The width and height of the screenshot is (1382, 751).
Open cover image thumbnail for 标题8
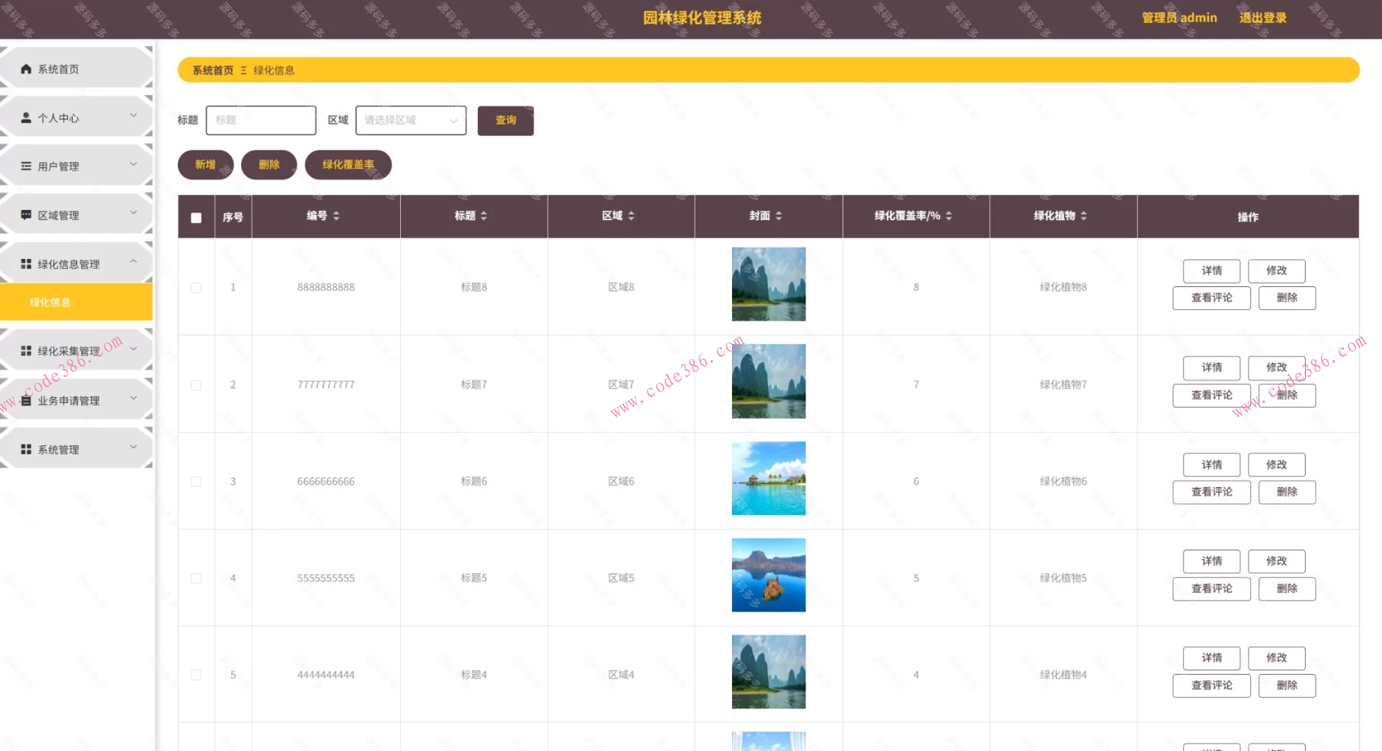pos(769,284)
